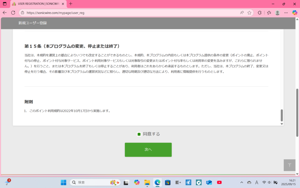Open a new browser tab
This screenshot has height=188, width=300.
click(71, 4)
